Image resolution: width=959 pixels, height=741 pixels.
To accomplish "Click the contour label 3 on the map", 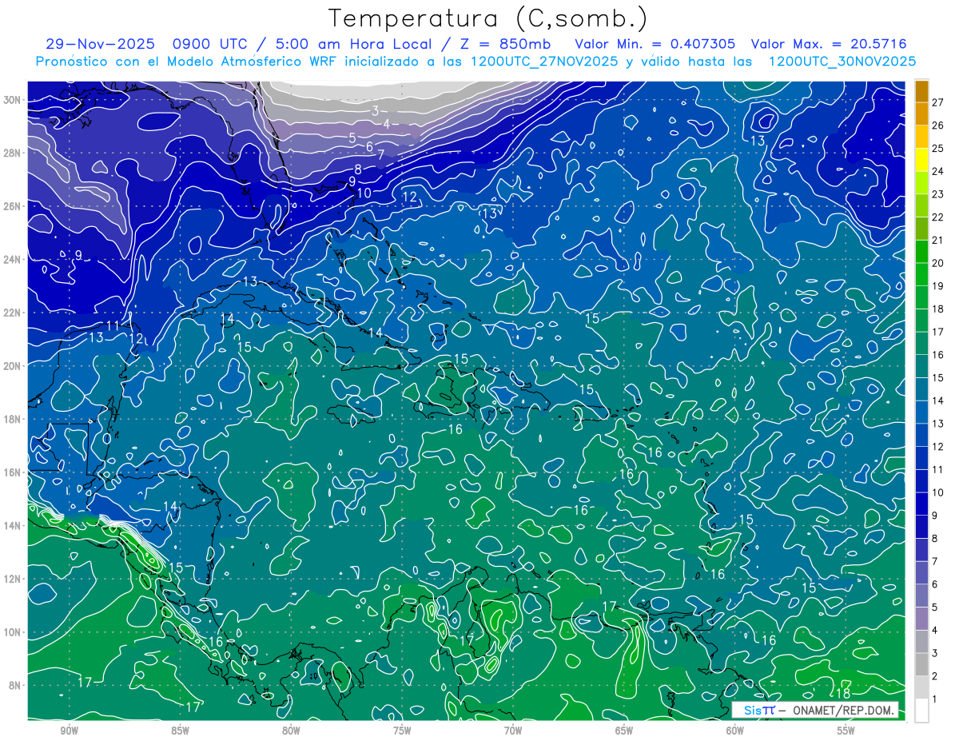I will click(375, 111).
